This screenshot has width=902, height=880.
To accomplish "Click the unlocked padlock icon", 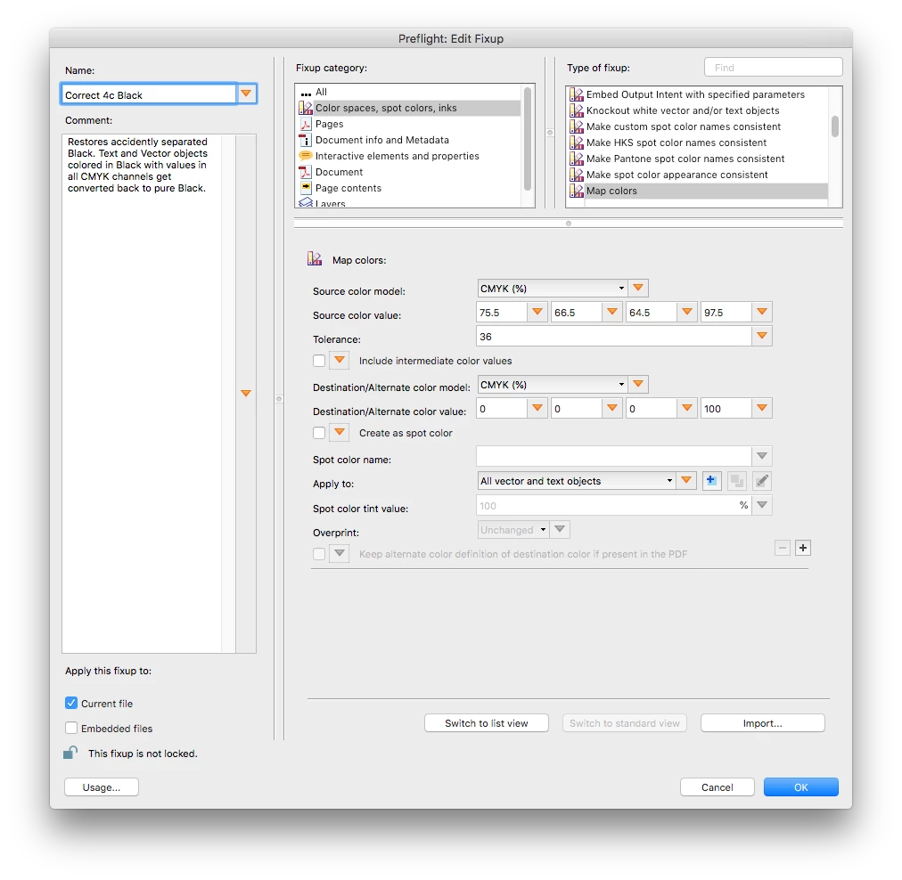I will 70,753.
